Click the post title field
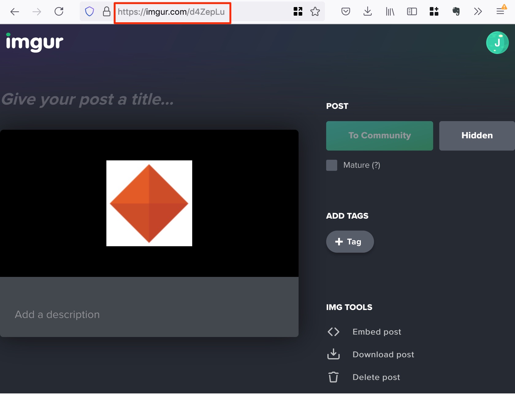The image size is (515, 406). 88,99
